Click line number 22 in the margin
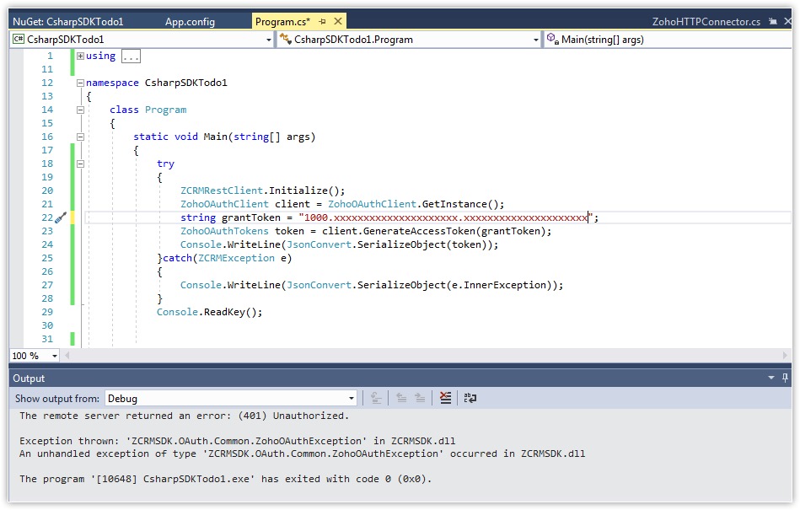 coord(47,217)
